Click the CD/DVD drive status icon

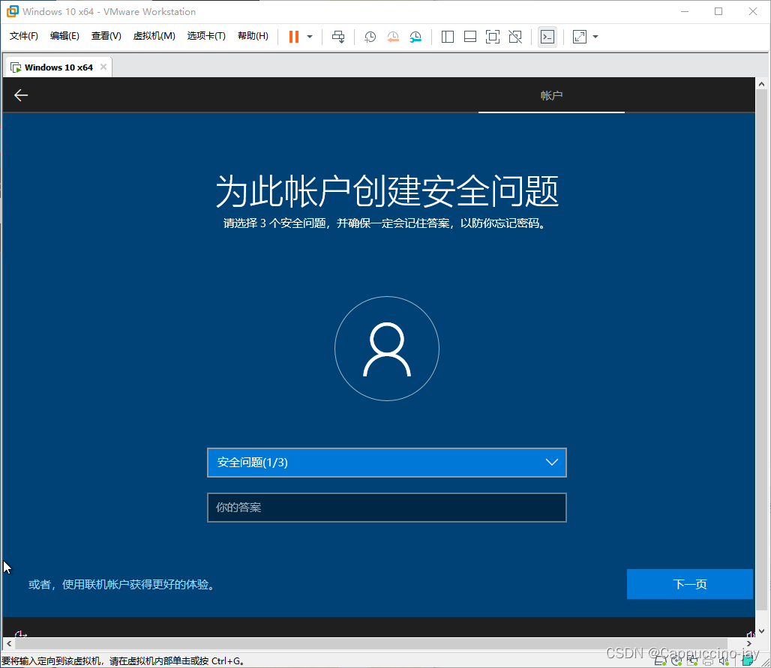tap(676, 661)
